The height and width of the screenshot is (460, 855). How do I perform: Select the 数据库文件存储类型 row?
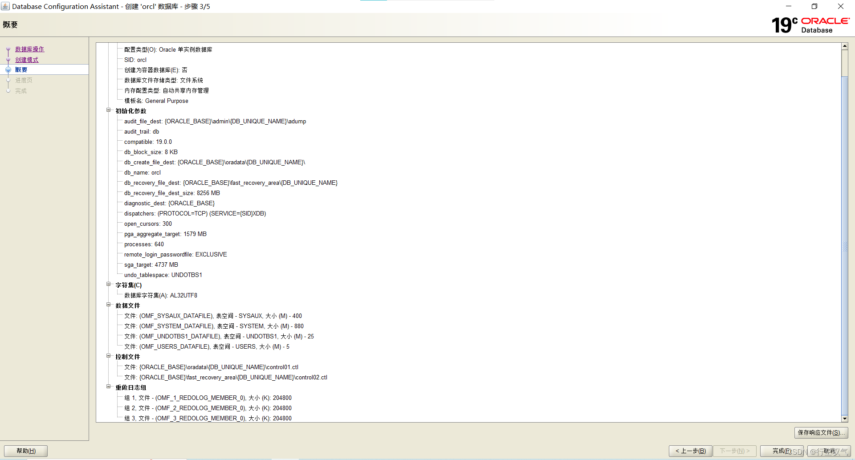tap(164, 80)
